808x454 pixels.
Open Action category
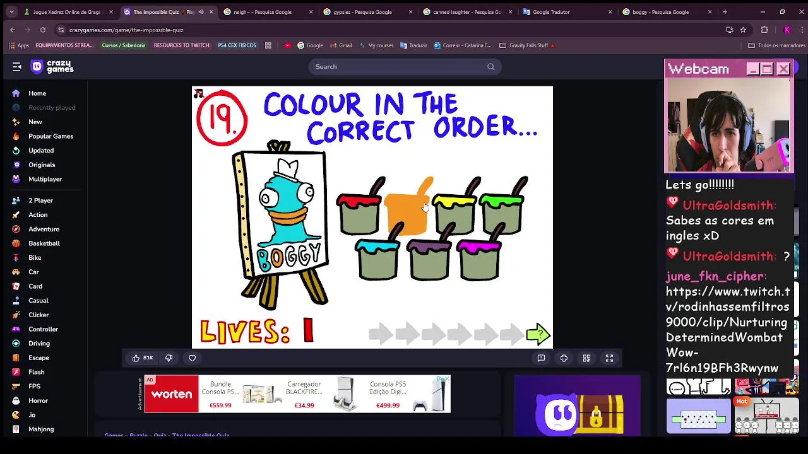(38, 215)
